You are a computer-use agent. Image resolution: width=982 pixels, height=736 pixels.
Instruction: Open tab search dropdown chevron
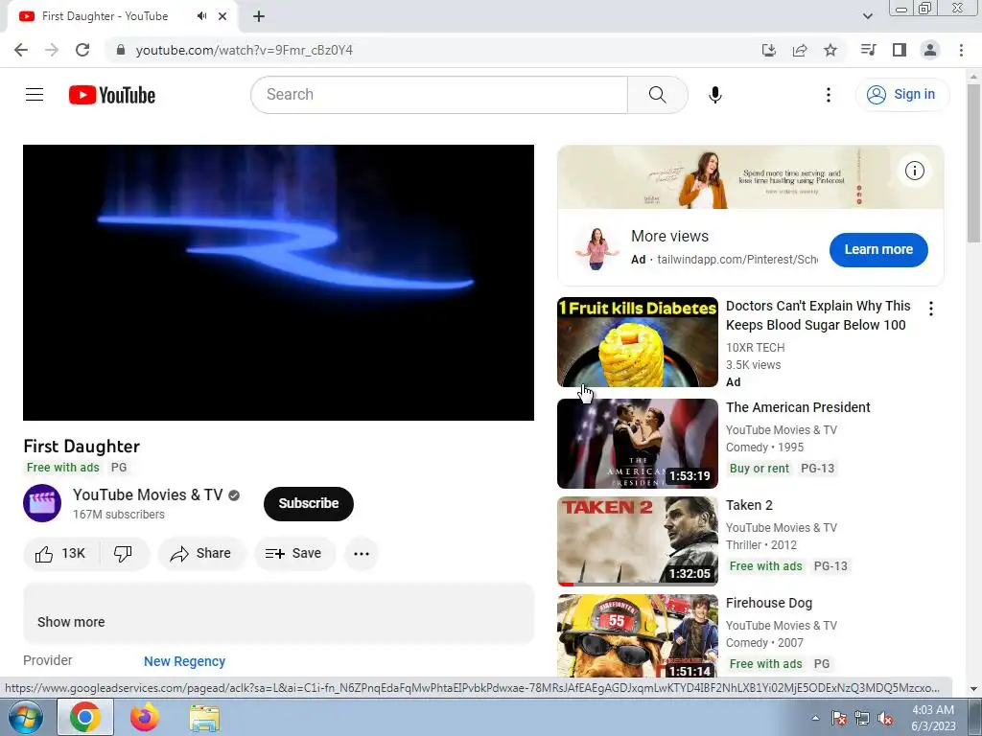(867, 16)
